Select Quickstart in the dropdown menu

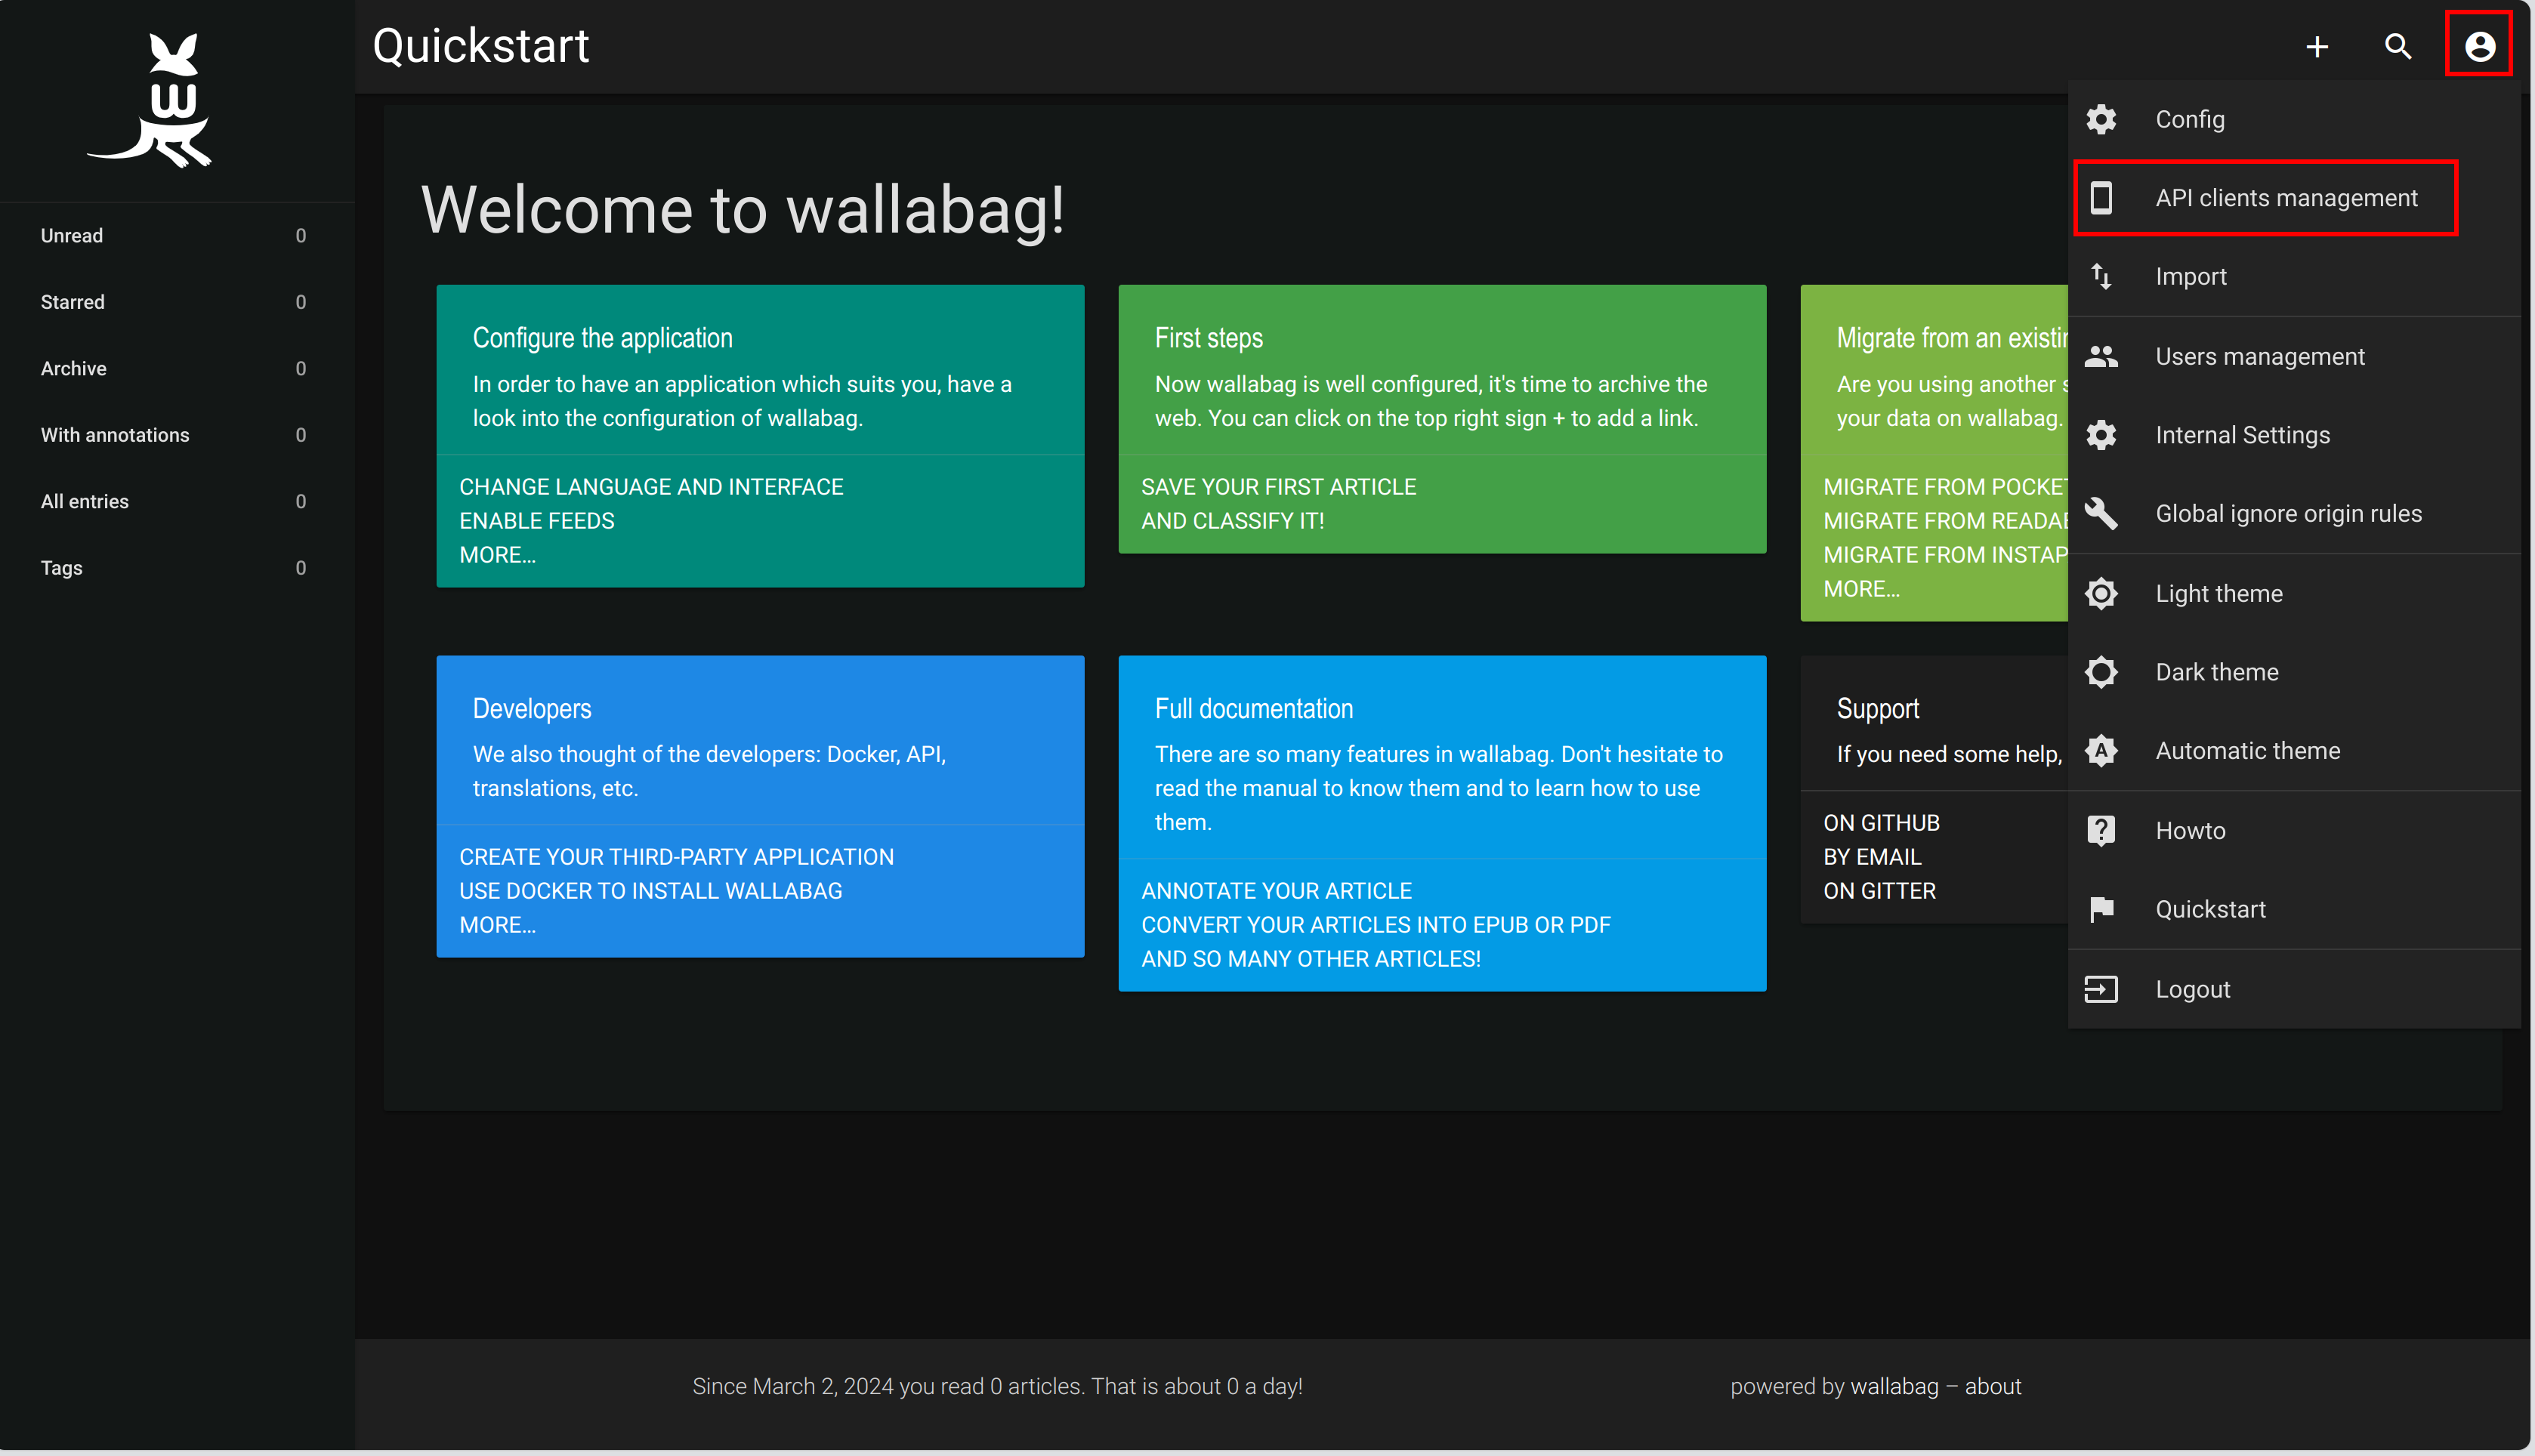point(2294,909)
